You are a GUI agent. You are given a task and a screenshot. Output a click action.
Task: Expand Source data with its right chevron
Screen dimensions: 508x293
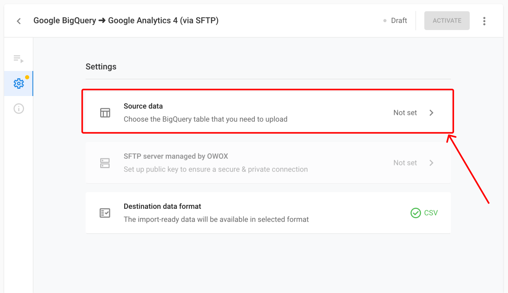coord(431,113)
